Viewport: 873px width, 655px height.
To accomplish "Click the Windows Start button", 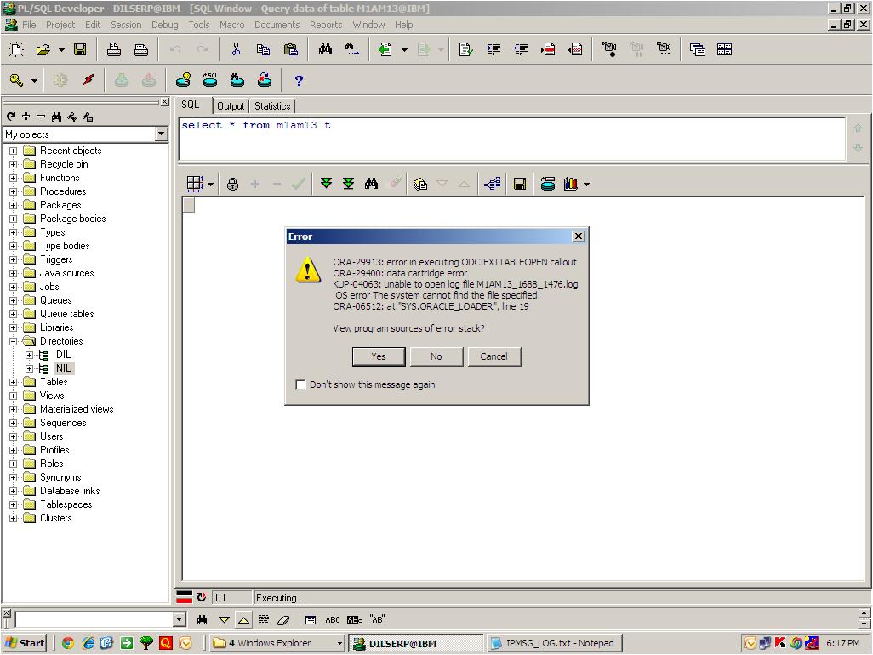I will [x=25, y=643].
